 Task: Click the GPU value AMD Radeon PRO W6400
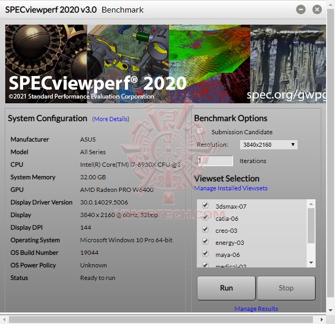(x=117, y=190)
